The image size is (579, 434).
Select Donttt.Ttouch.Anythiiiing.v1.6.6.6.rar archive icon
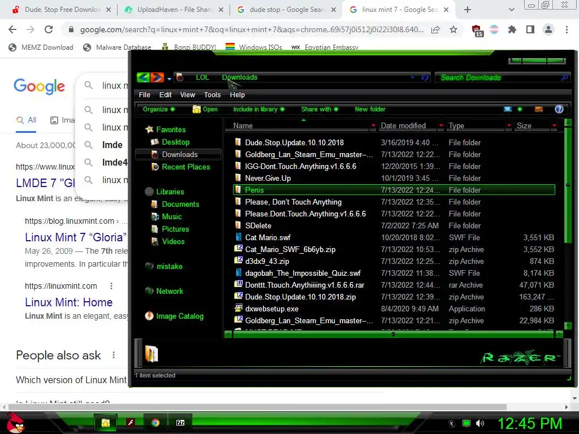(238, 285)
